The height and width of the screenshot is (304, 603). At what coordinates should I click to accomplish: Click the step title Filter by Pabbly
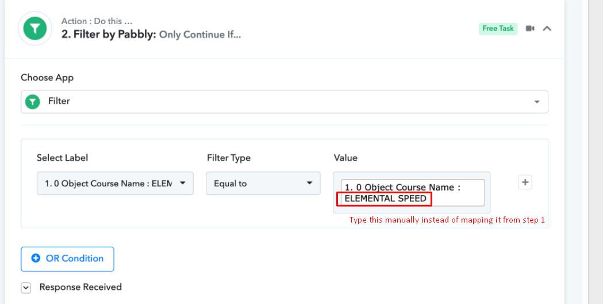click(109, 34)
